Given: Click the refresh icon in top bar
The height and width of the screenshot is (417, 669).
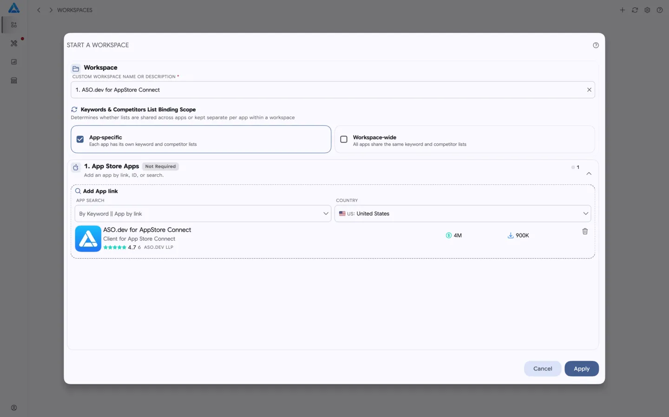Looking at the screenshot, I should [635, 10].
